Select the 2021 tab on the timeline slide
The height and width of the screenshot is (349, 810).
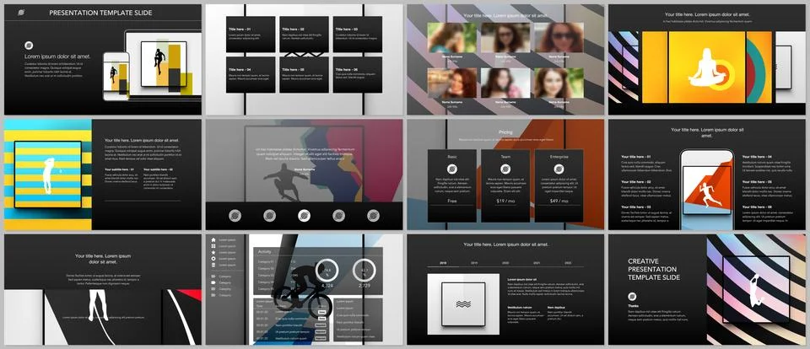(x=537, y=263)
